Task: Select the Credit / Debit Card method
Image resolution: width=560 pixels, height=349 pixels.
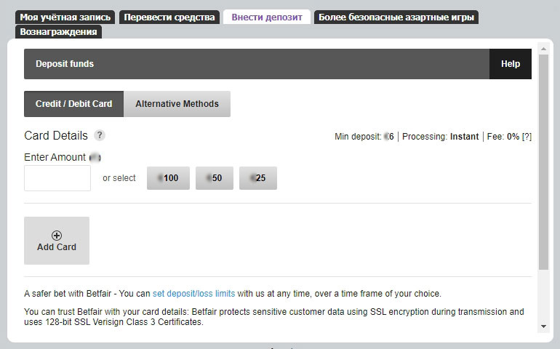Action: (73, 104)
